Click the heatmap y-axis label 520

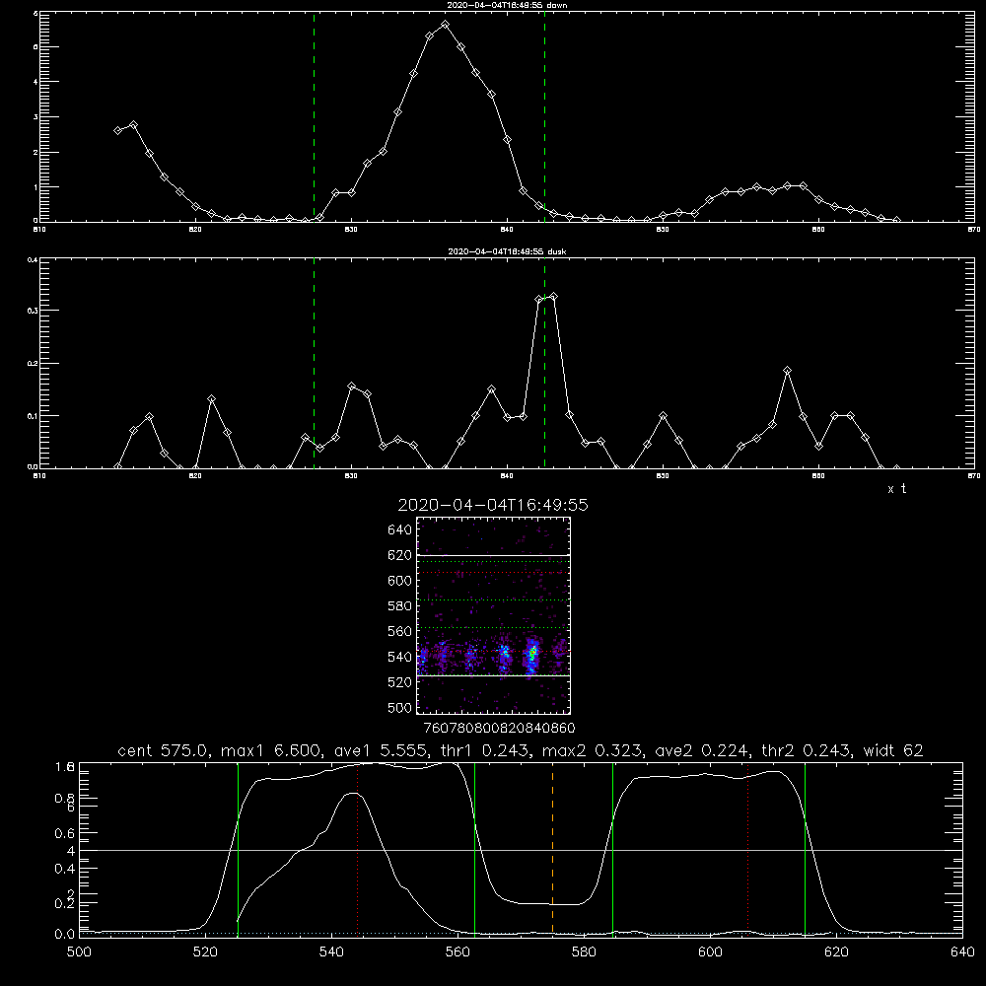pos(400,682)
